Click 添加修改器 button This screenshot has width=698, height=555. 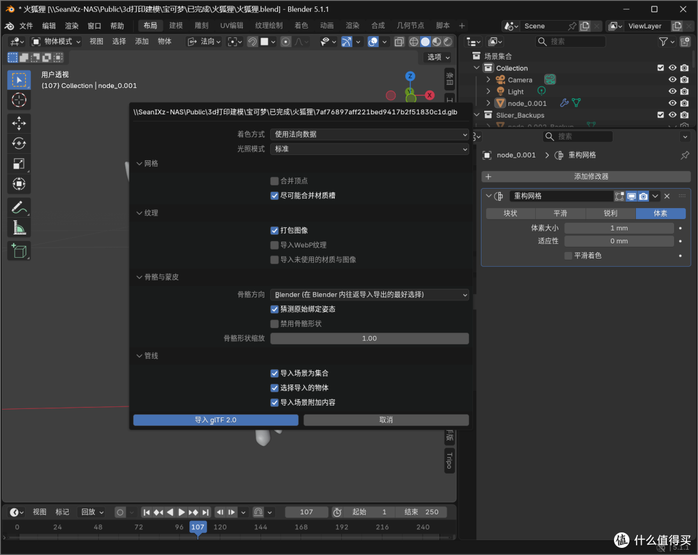pyautogui.click(x=586, y=176)
